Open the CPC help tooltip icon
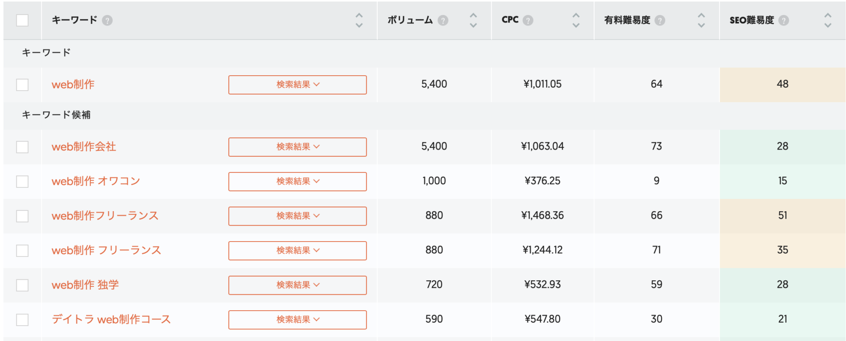846x341 pixels. [528, 20]
